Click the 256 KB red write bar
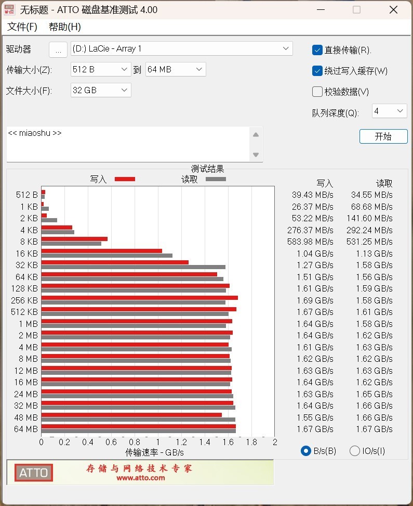This screenshot has width=413, height=506. tap(140, 298)
